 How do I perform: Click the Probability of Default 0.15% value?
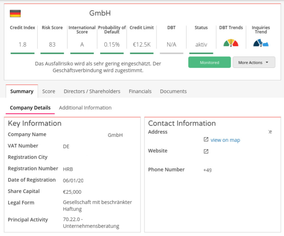112,44
